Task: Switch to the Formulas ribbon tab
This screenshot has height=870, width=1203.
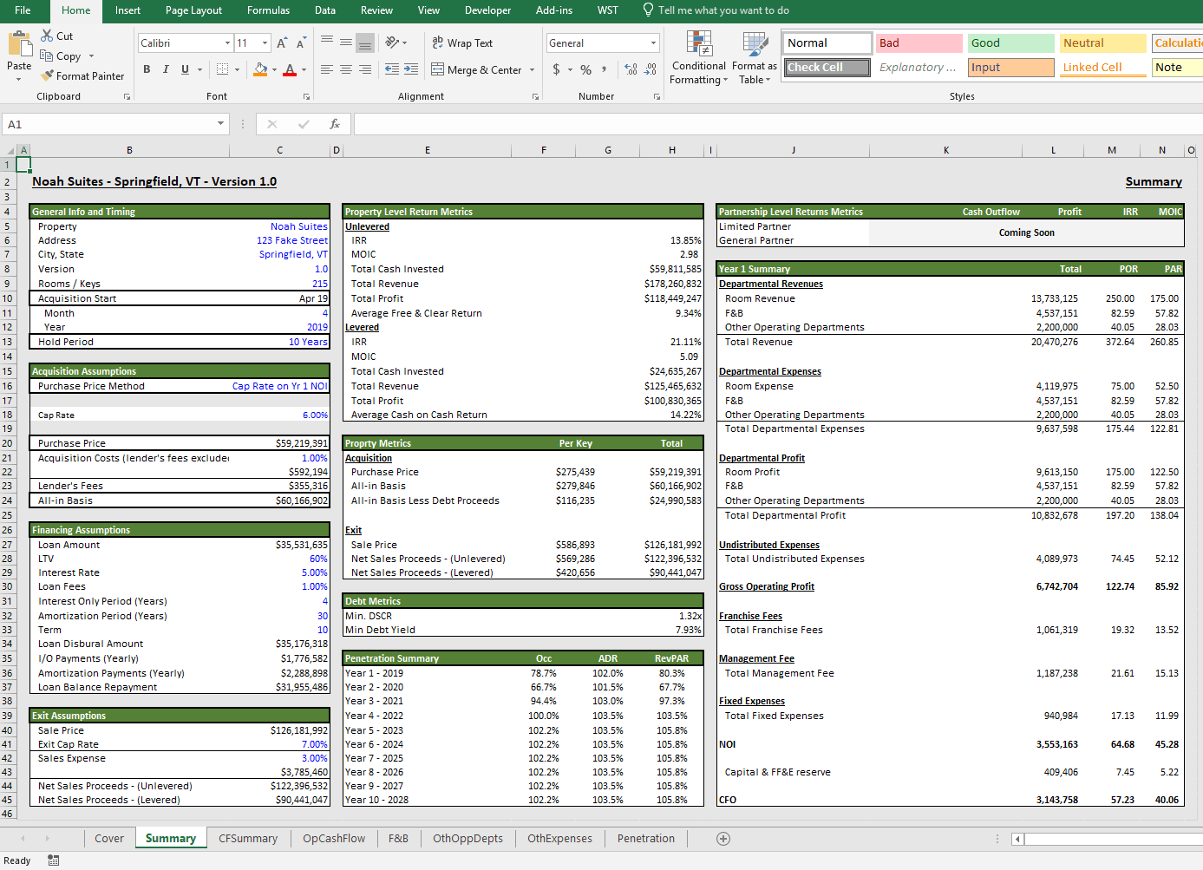Action: [x=268, y=10]
